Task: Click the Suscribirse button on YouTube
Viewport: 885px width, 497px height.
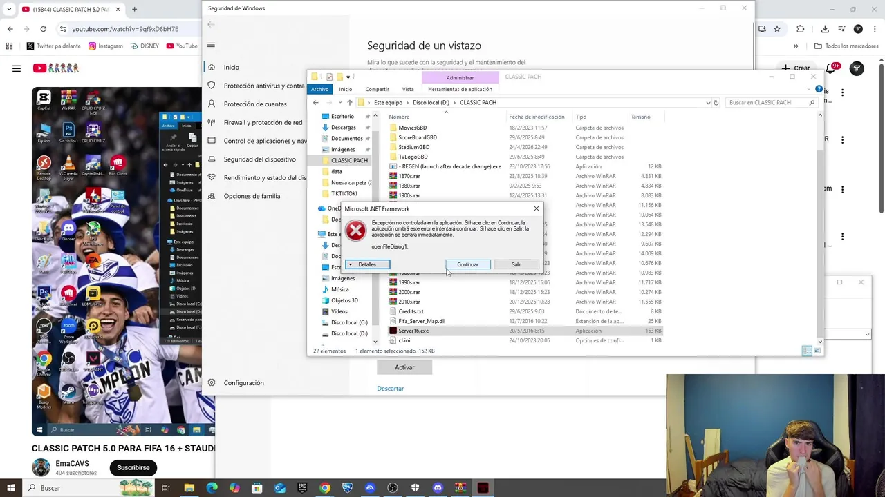Action: coord(133,467)
